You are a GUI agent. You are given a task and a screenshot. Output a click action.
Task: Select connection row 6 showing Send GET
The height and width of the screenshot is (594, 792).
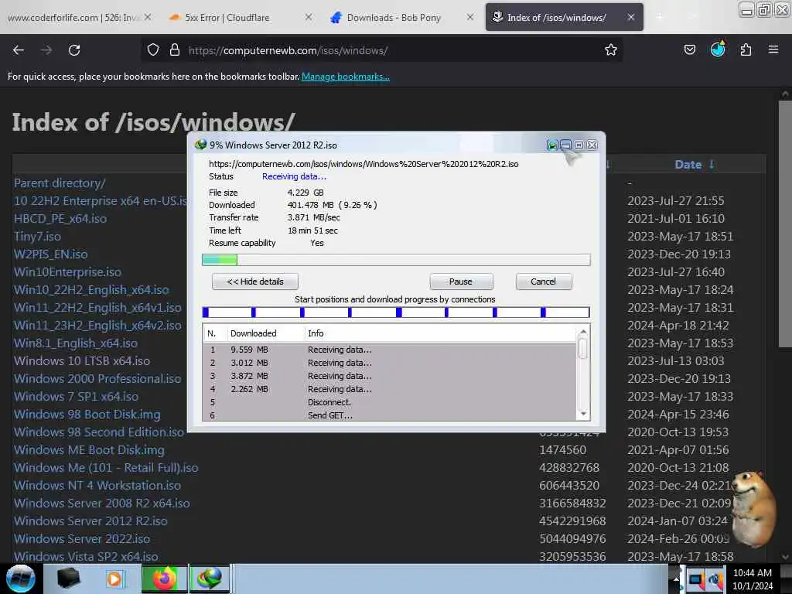(x=389, y=415)
